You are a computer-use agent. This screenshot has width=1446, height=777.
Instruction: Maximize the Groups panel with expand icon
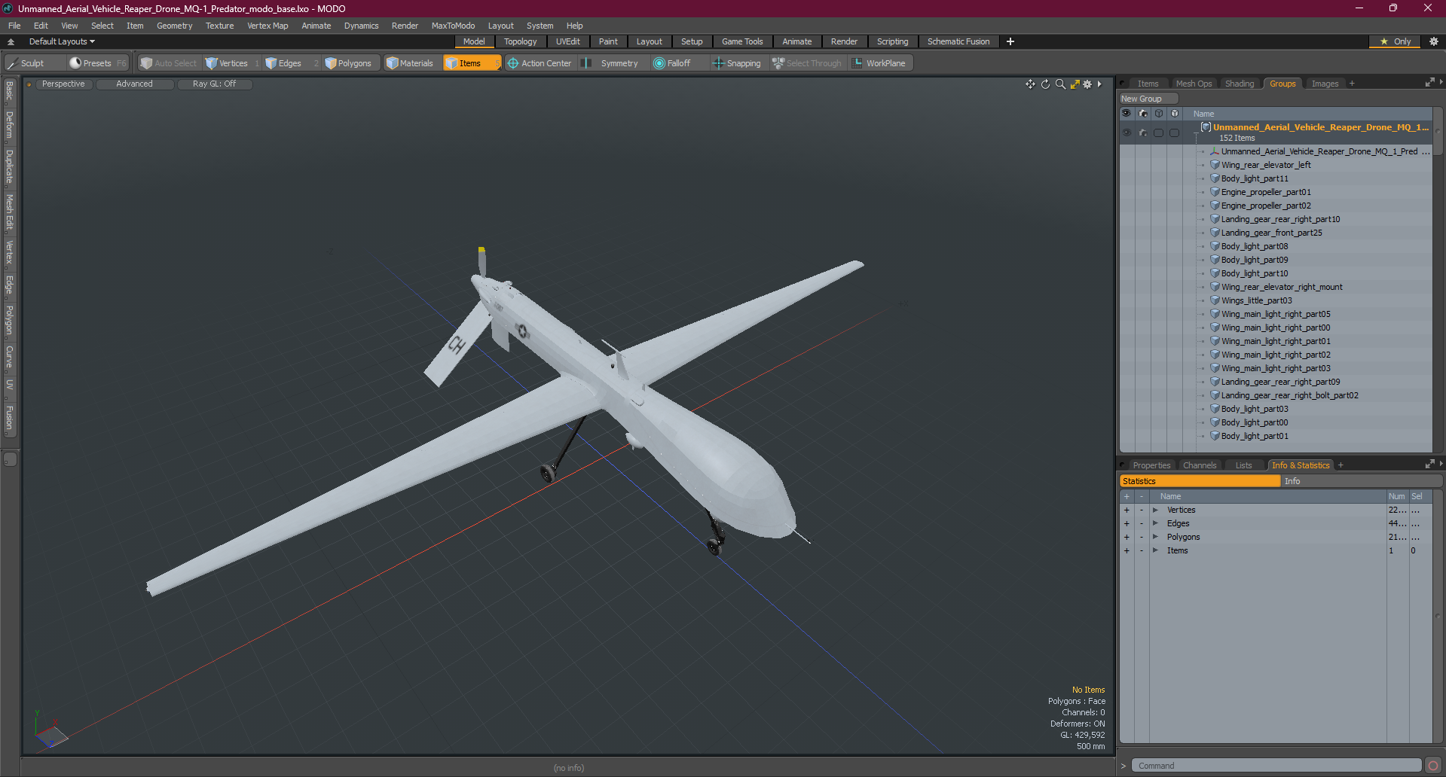click(x=1429, y=83)
